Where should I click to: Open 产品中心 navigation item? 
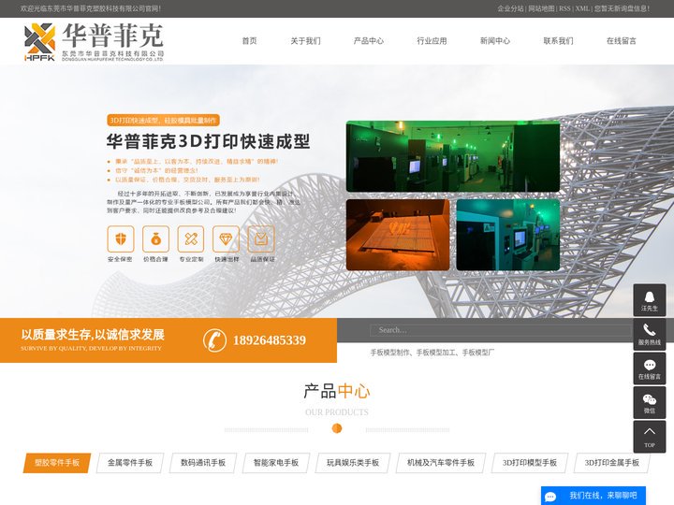[369, 41]
